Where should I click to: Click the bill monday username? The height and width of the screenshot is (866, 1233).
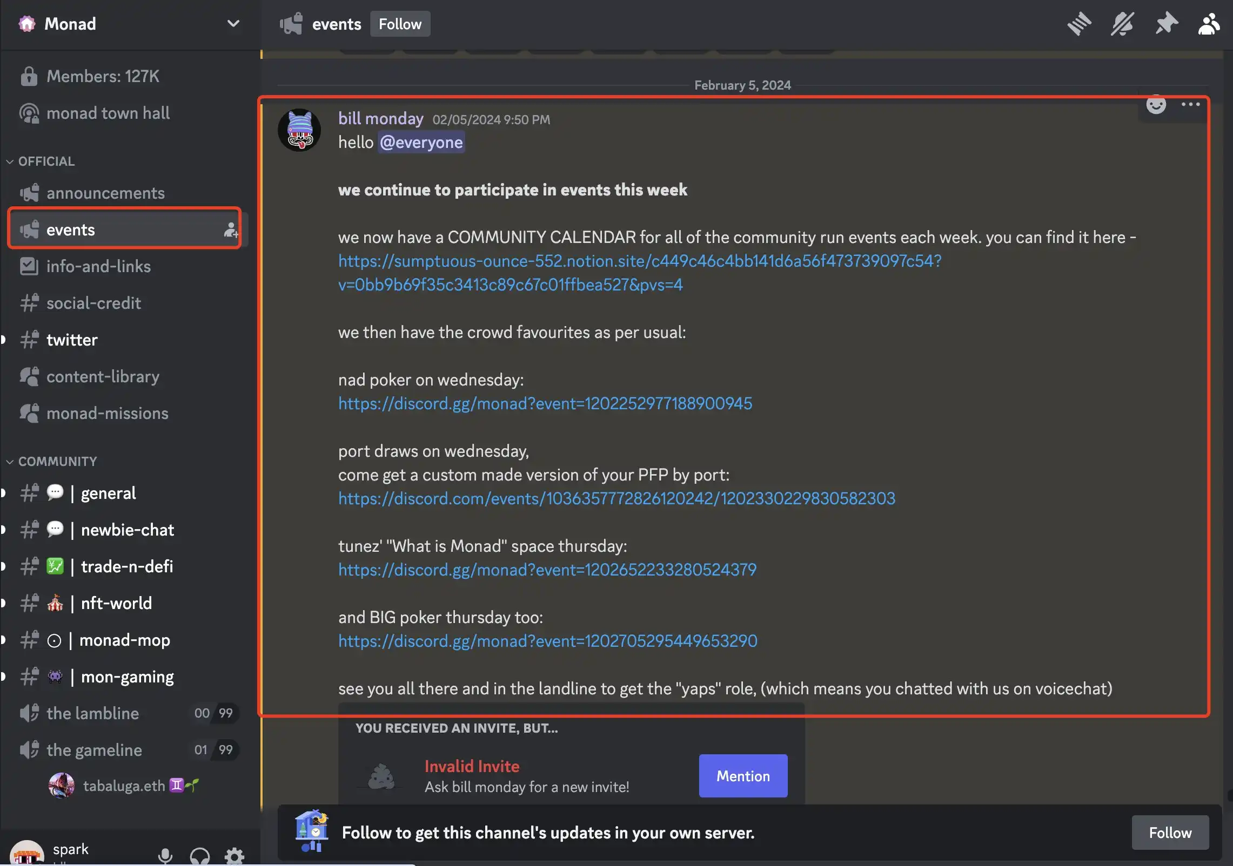(380, 119)
